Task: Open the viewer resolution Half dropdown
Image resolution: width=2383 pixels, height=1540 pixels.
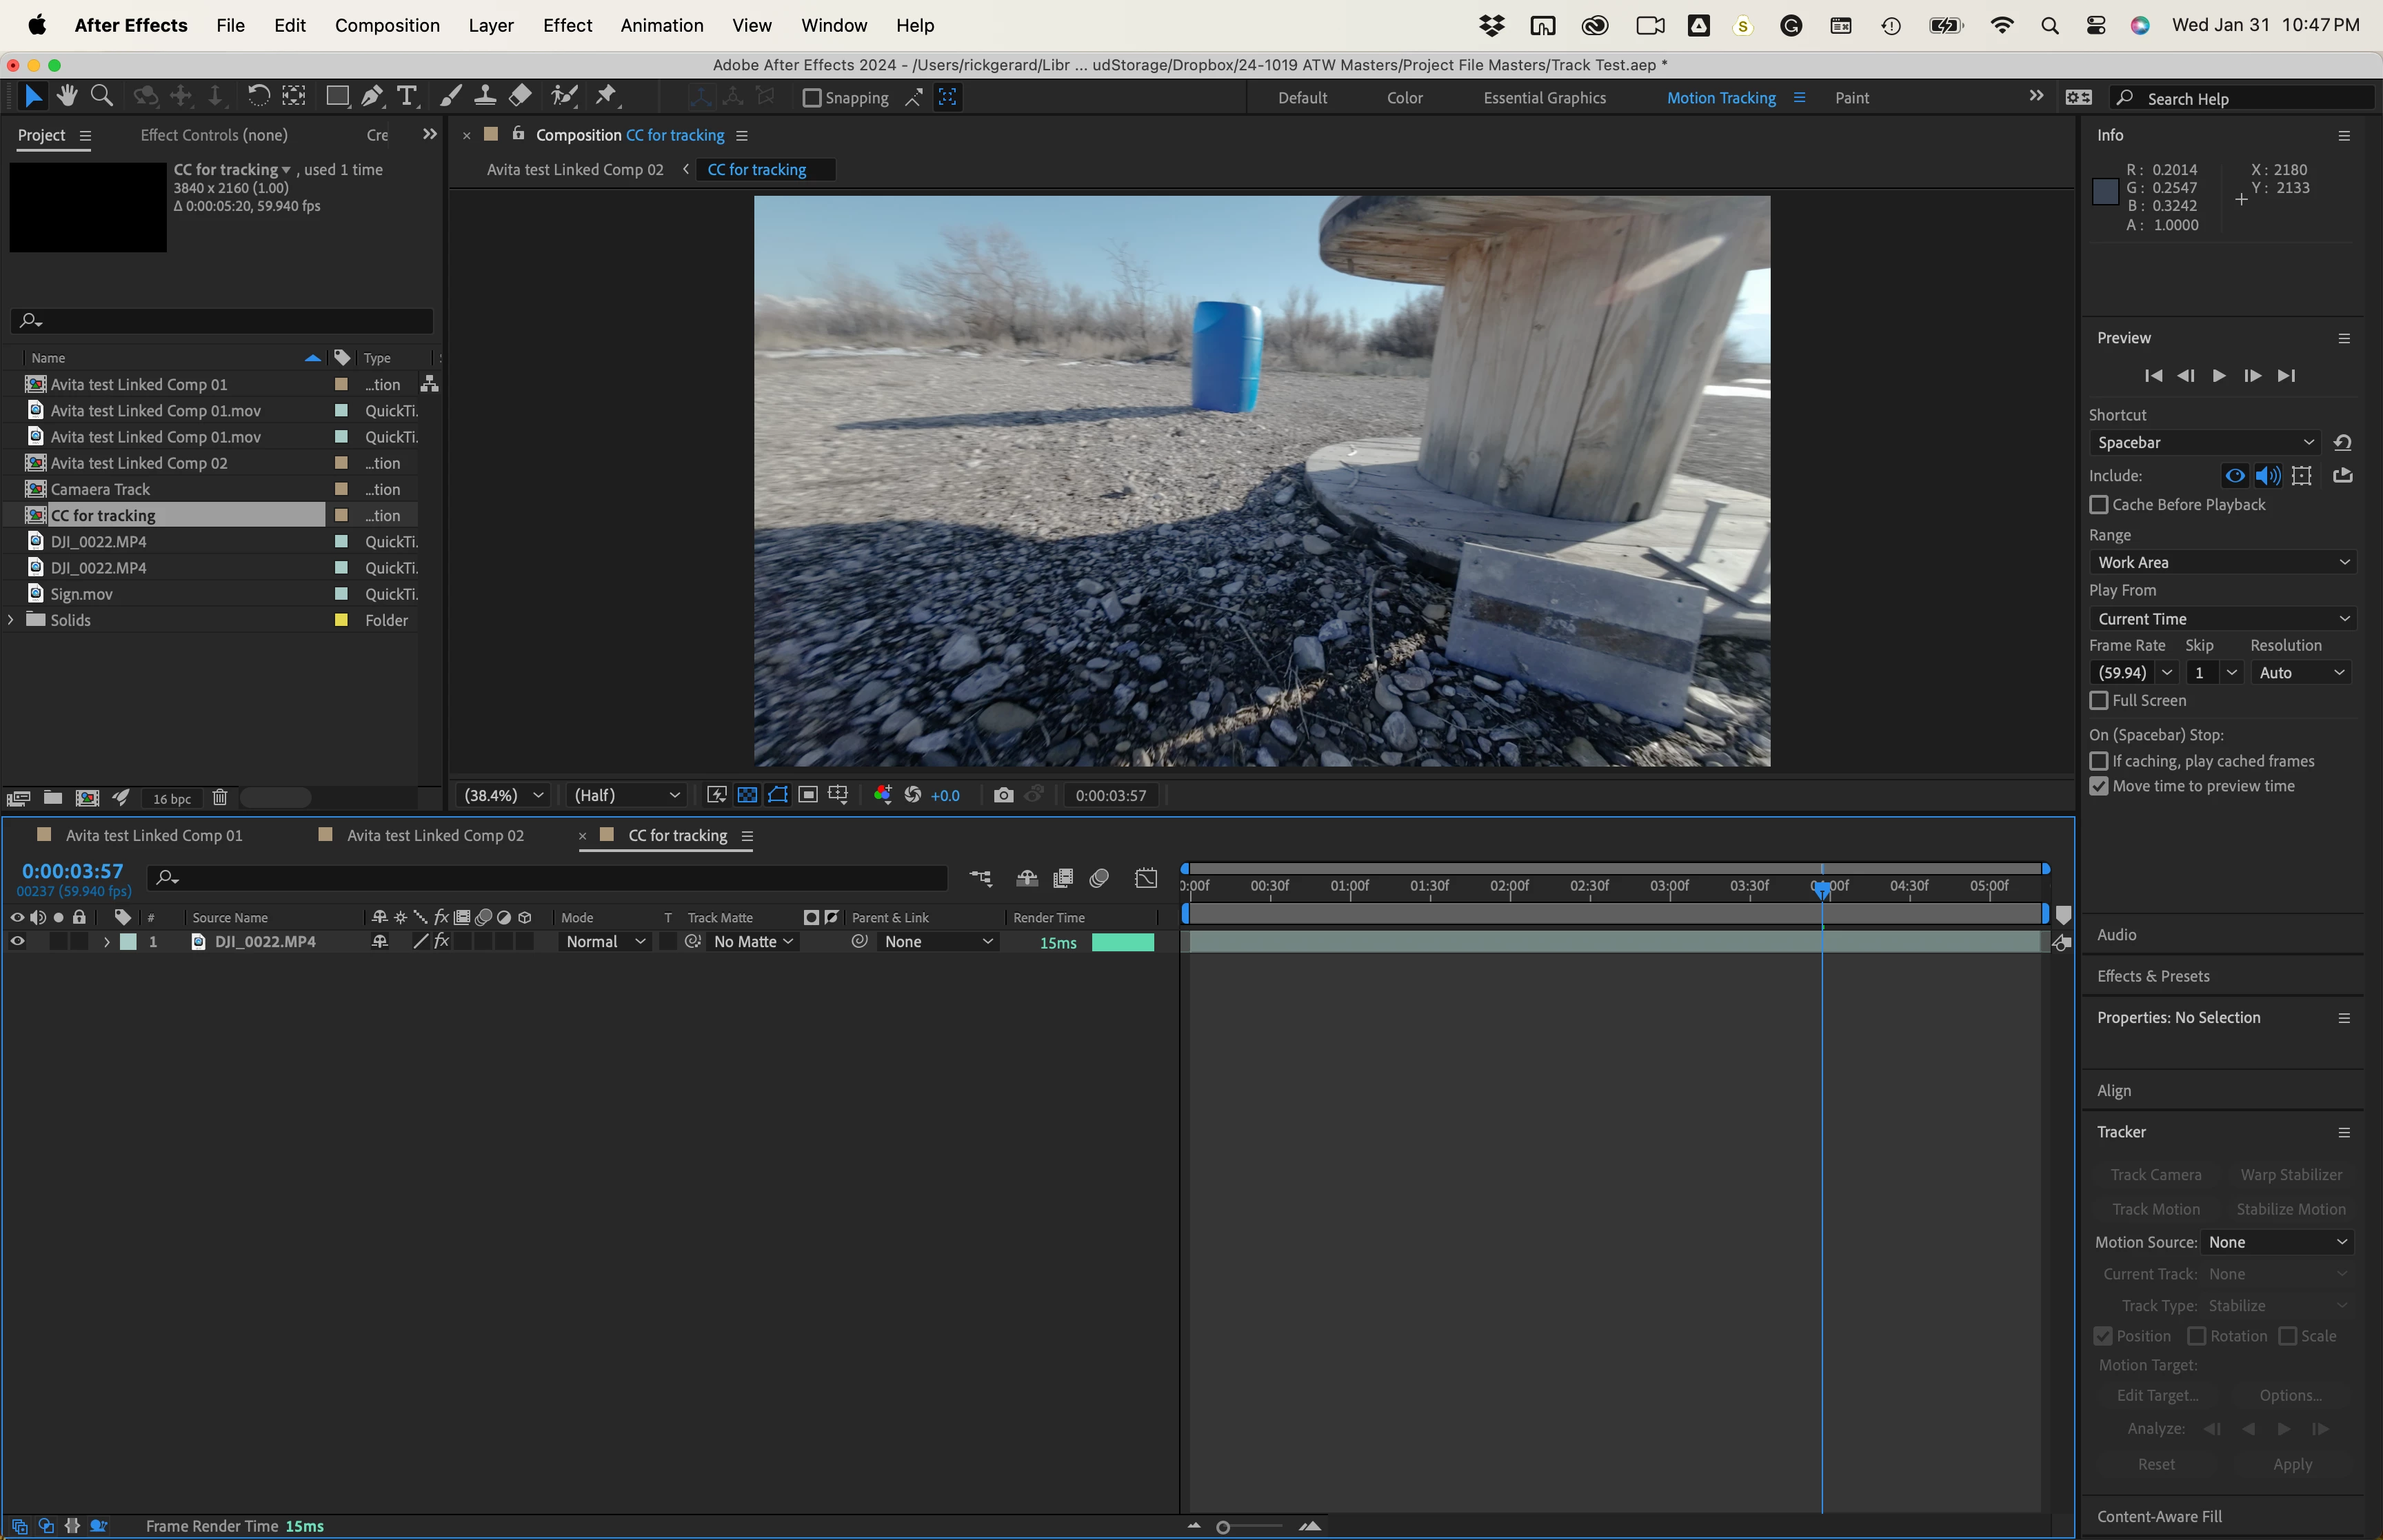Action: pyautogui.click(x=626, y=795)
